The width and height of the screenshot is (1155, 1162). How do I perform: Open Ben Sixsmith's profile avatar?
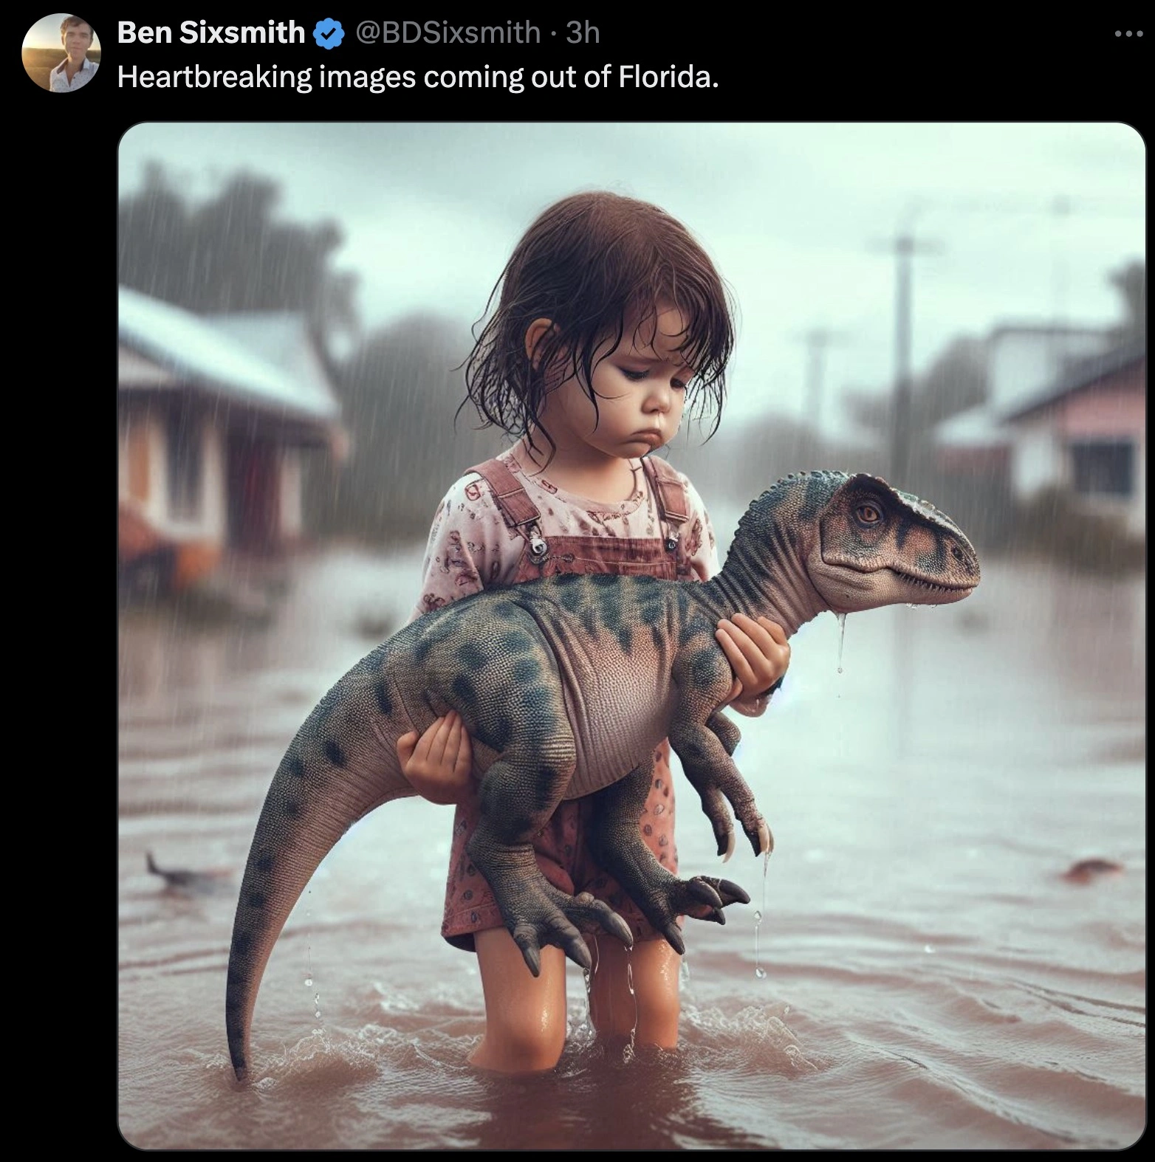(x=61, y=53)
